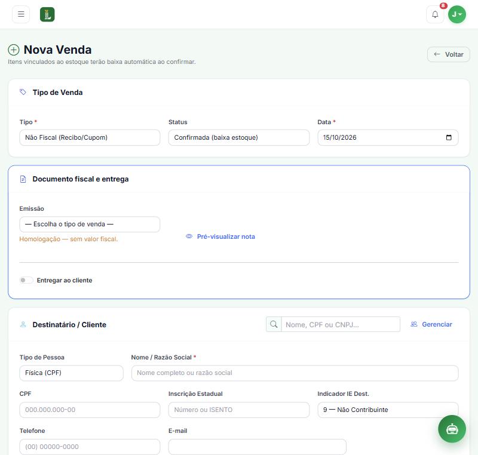Open the hamburger menu
Viewport: 478px width, 455px height.
pos(21,14)
